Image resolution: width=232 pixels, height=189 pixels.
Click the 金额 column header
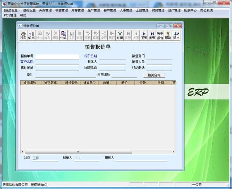click(x=144, y=83)
